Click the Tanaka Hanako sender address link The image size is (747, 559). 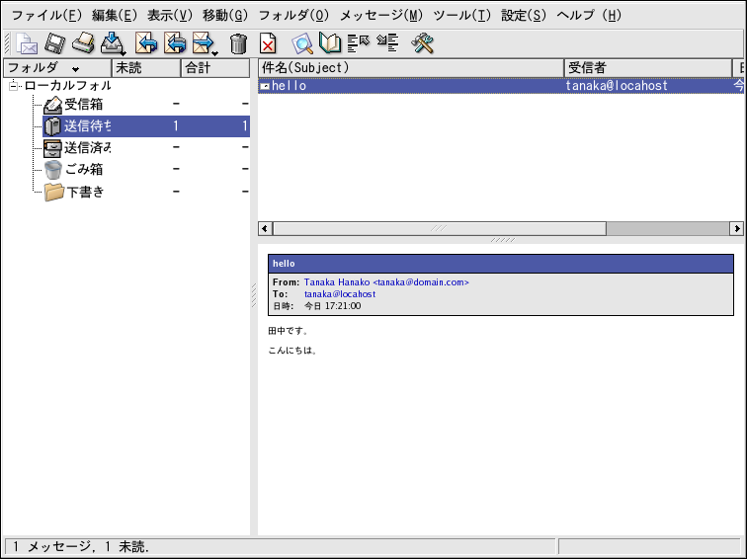[385, 282]
